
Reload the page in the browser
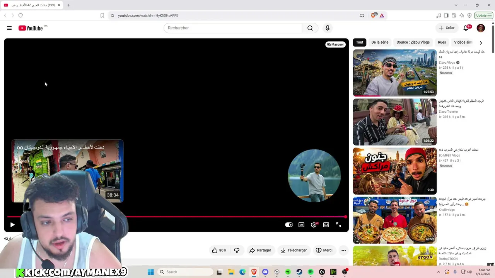pos(20,15)
